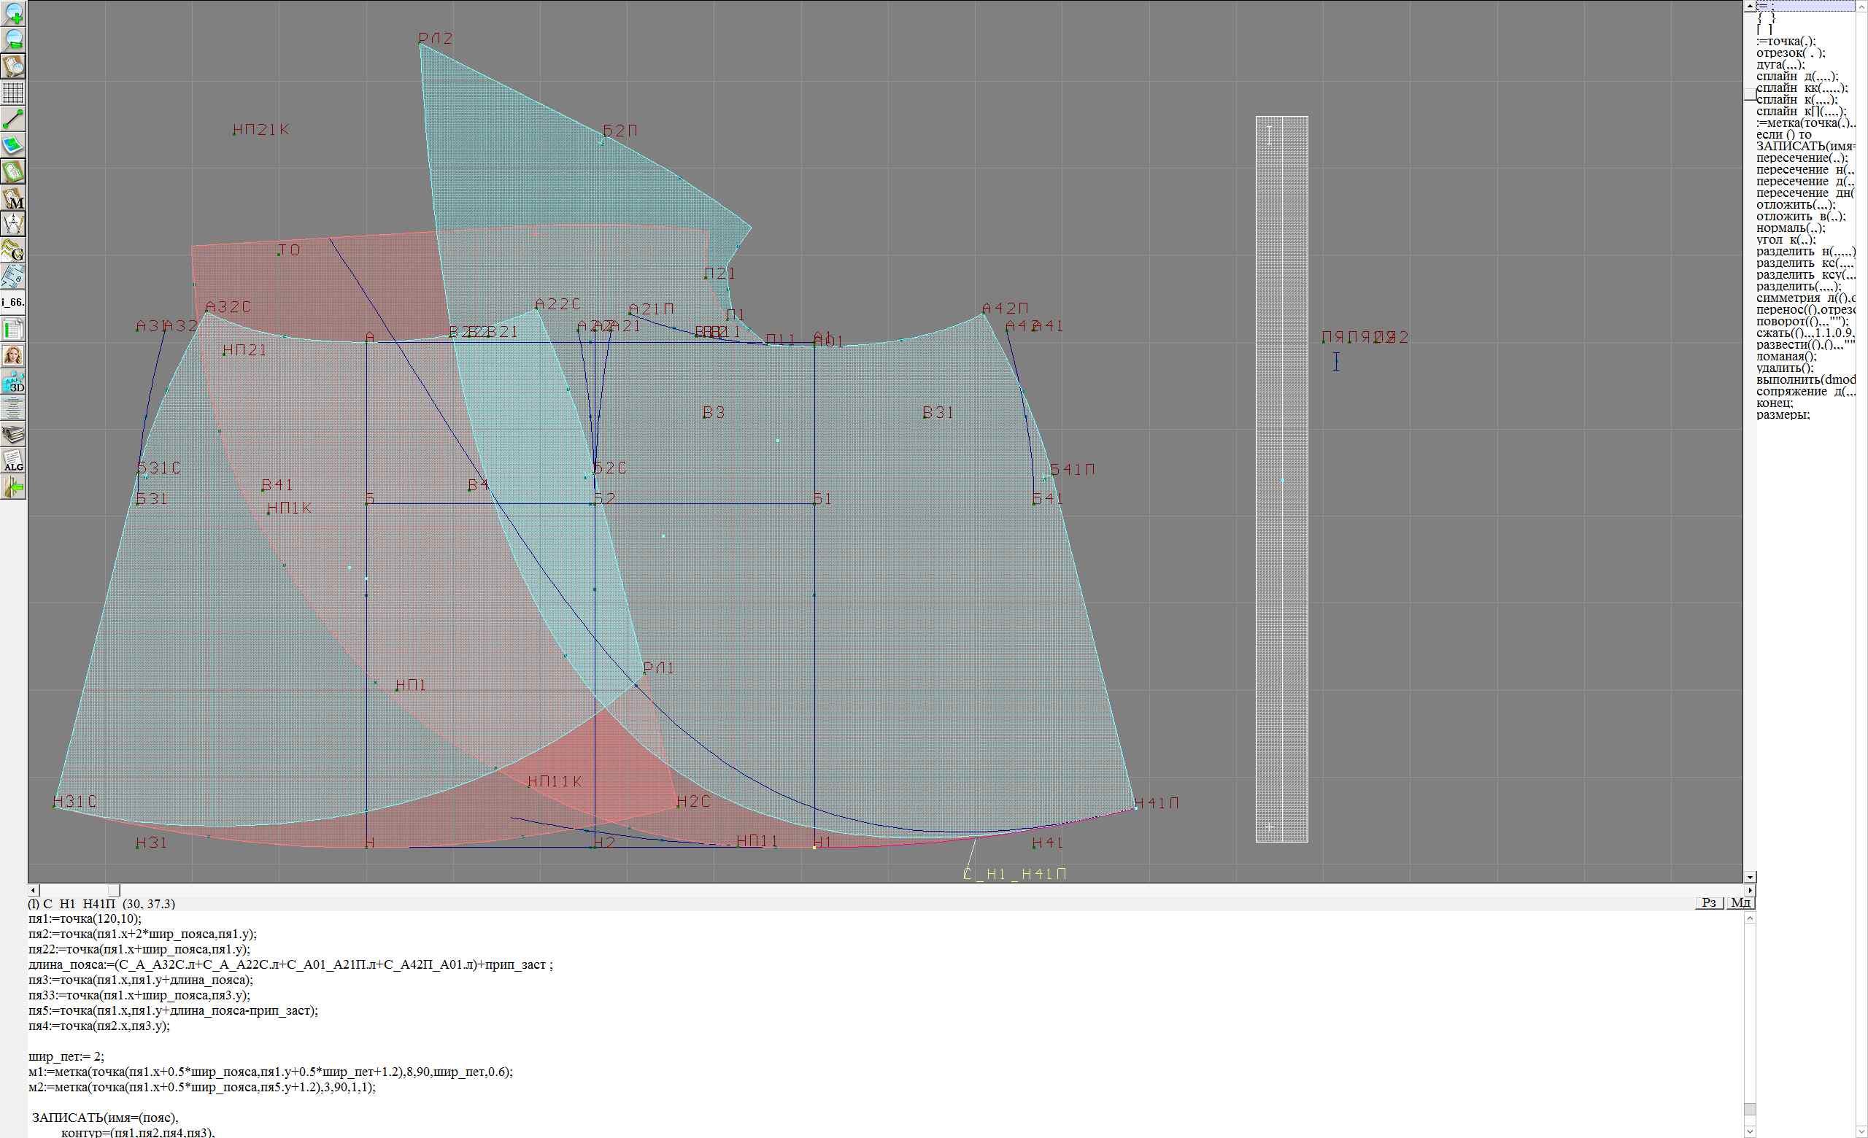Click the zoom out magnifier icon
Image resolution: width=1868 pixels, height=1138 pixels.
(14, 40)
